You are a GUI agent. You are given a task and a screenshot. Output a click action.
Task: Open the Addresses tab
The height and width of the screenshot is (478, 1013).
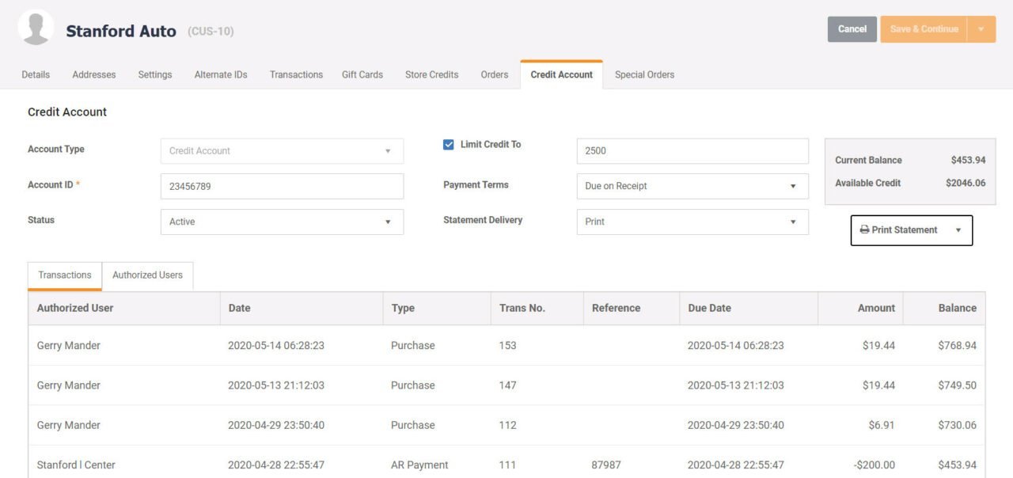point(94,74)
